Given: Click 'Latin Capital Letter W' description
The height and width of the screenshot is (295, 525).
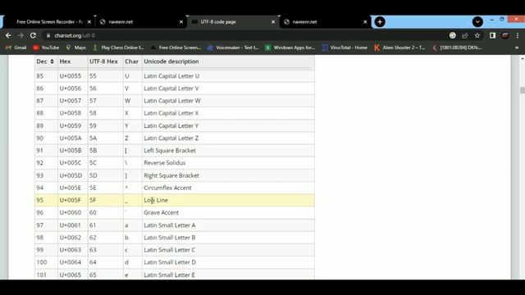Looking at the screenshot, I should 172,101.
